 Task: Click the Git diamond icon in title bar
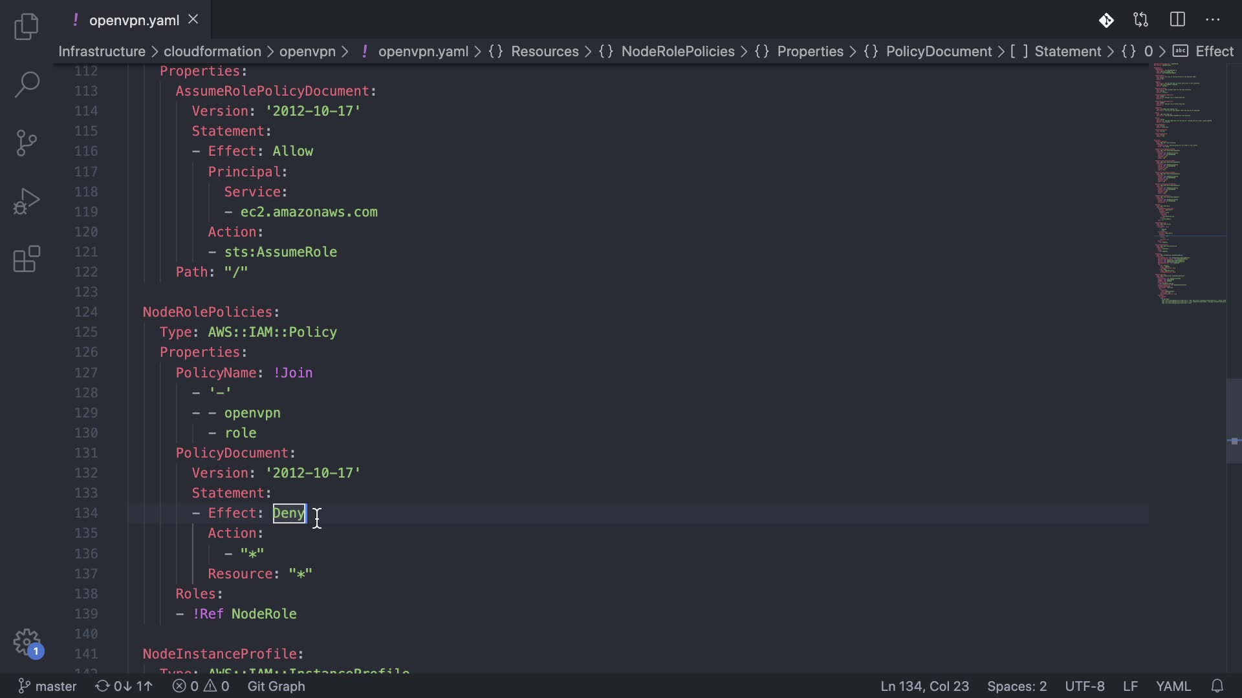click(x=1106, y=20)
